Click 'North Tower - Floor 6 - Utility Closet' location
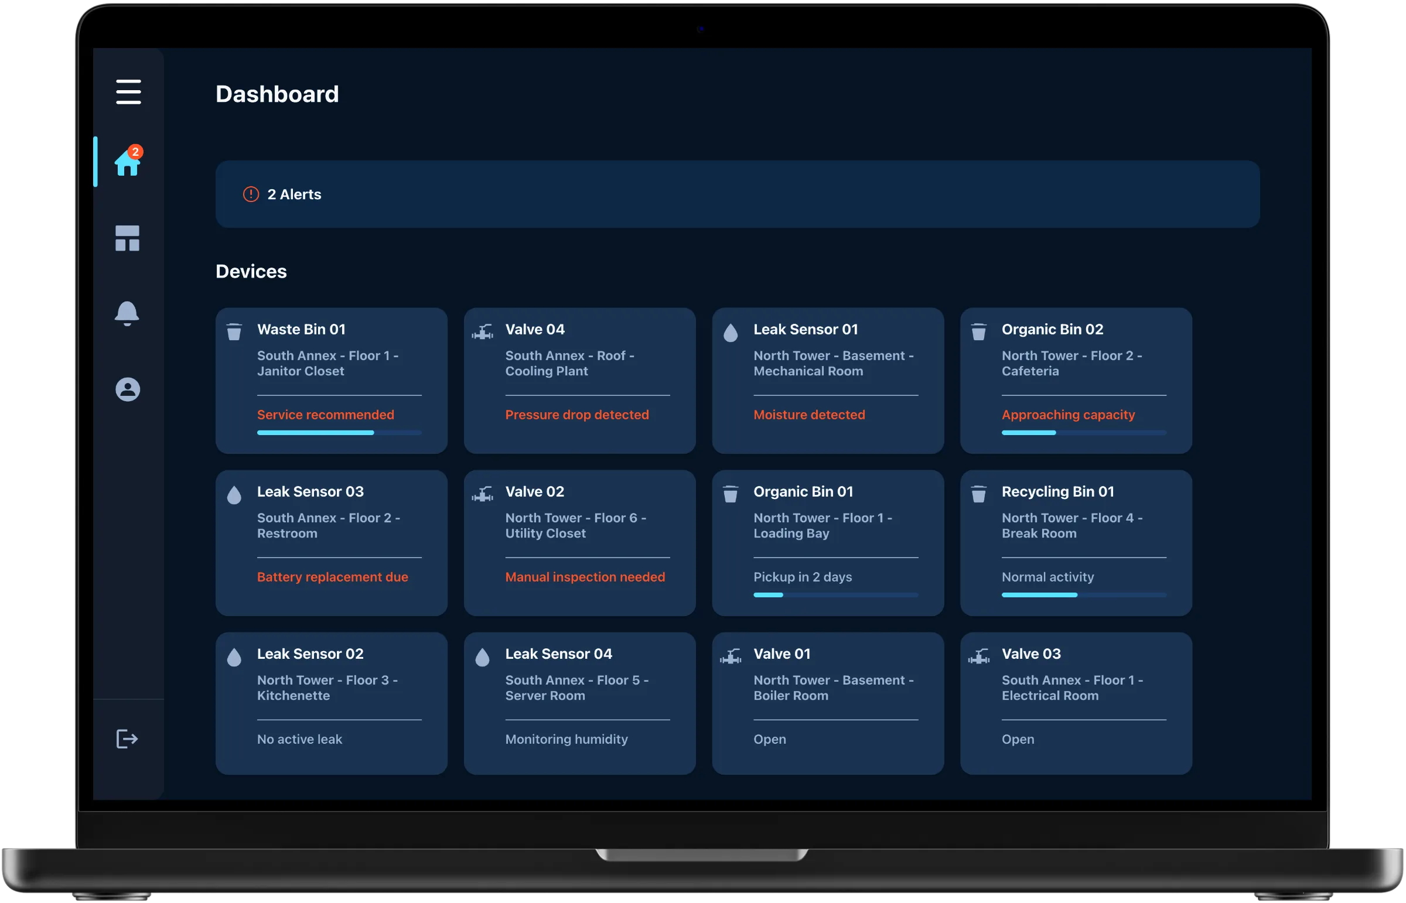Viewport: 1406px width, 903px height. click(575, 526)
